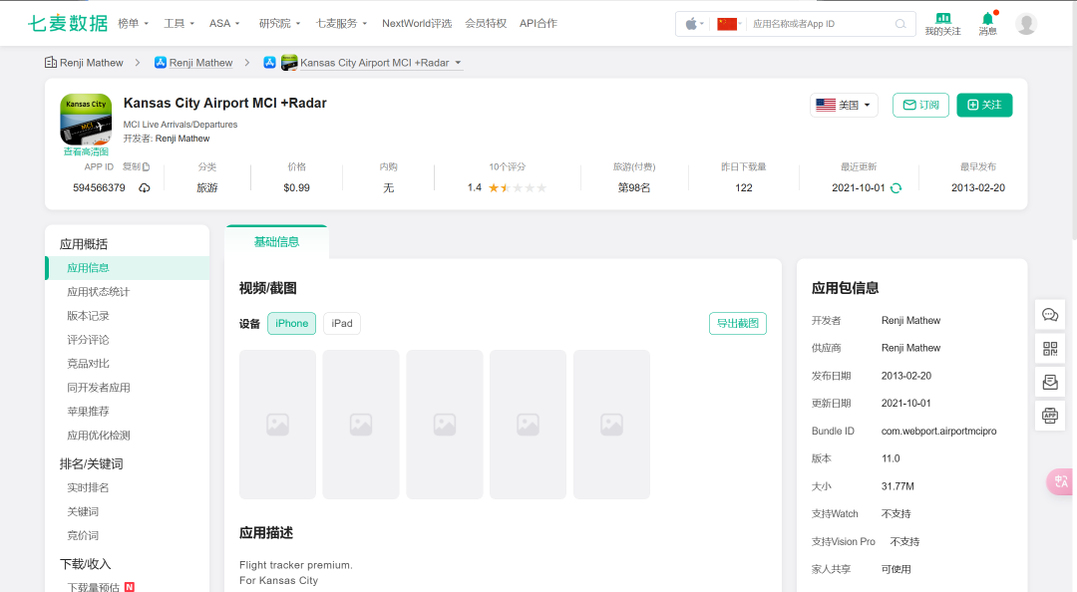Open 实时排名 in the sidebar
Viewport: 1077px width, 592px height.
point(88,487)
